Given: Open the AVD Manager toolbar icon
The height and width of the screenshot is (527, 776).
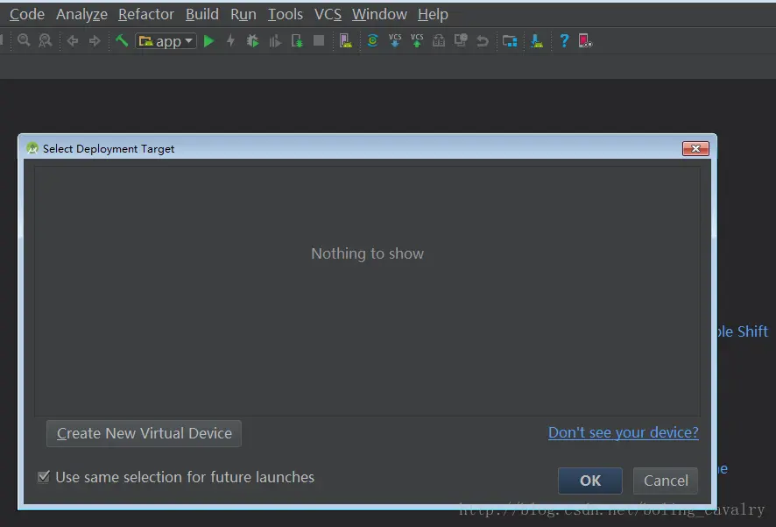Looking at the screenshot, I should (345, 40).
